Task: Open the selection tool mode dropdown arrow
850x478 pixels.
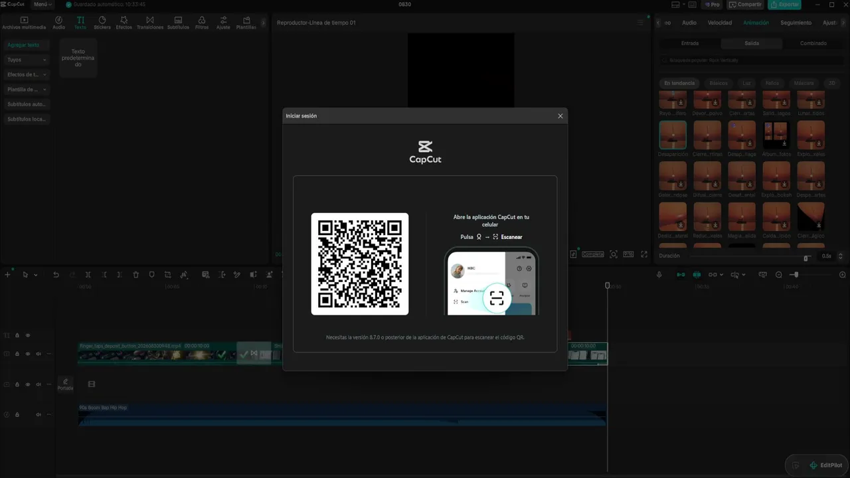Action: coord(35,275)
